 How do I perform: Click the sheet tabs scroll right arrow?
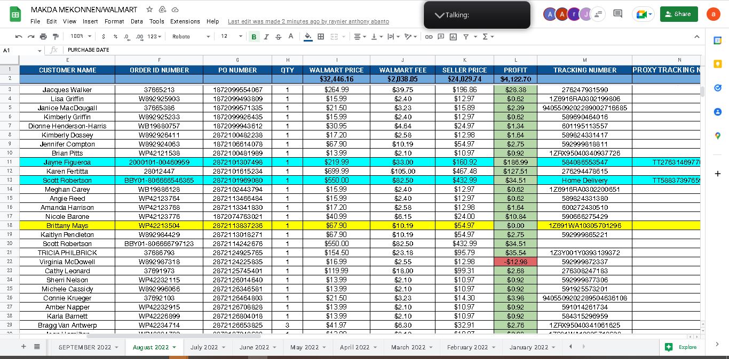pyautogui.click(x=583, y=347)
